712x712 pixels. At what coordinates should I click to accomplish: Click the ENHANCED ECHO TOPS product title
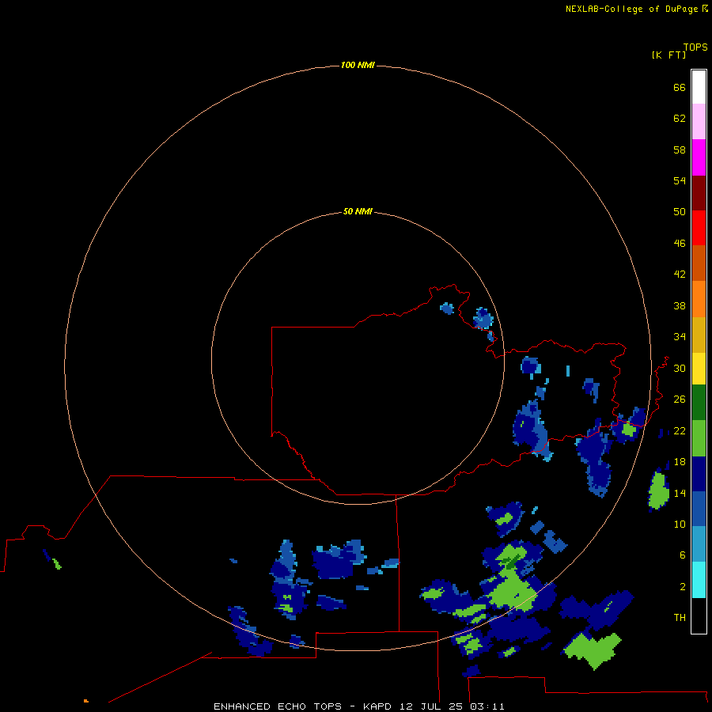pyautogui.click(x=278, y=706)
